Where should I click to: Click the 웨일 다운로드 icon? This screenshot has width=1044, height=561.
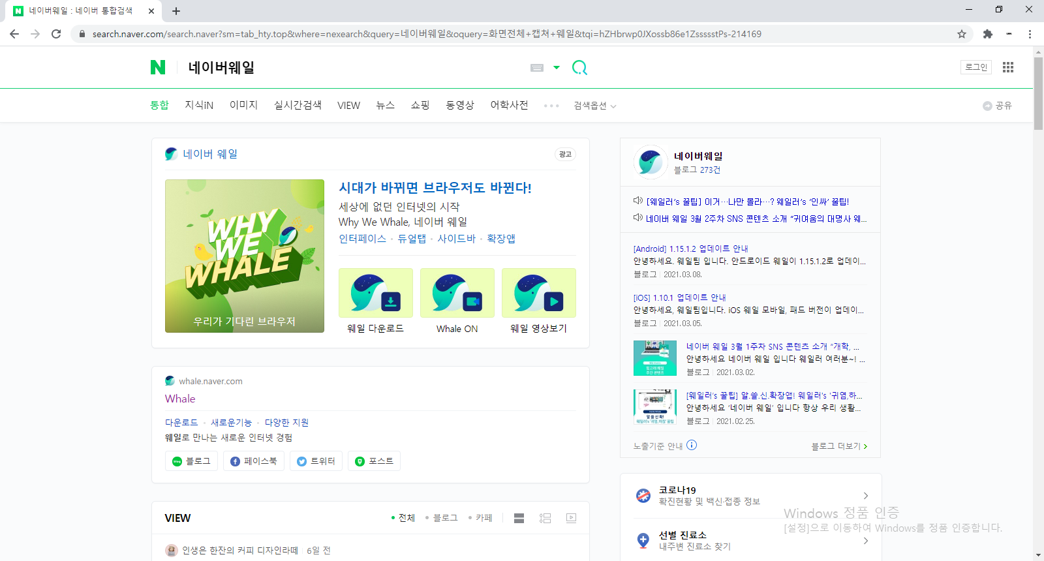(x=376, y=293)
